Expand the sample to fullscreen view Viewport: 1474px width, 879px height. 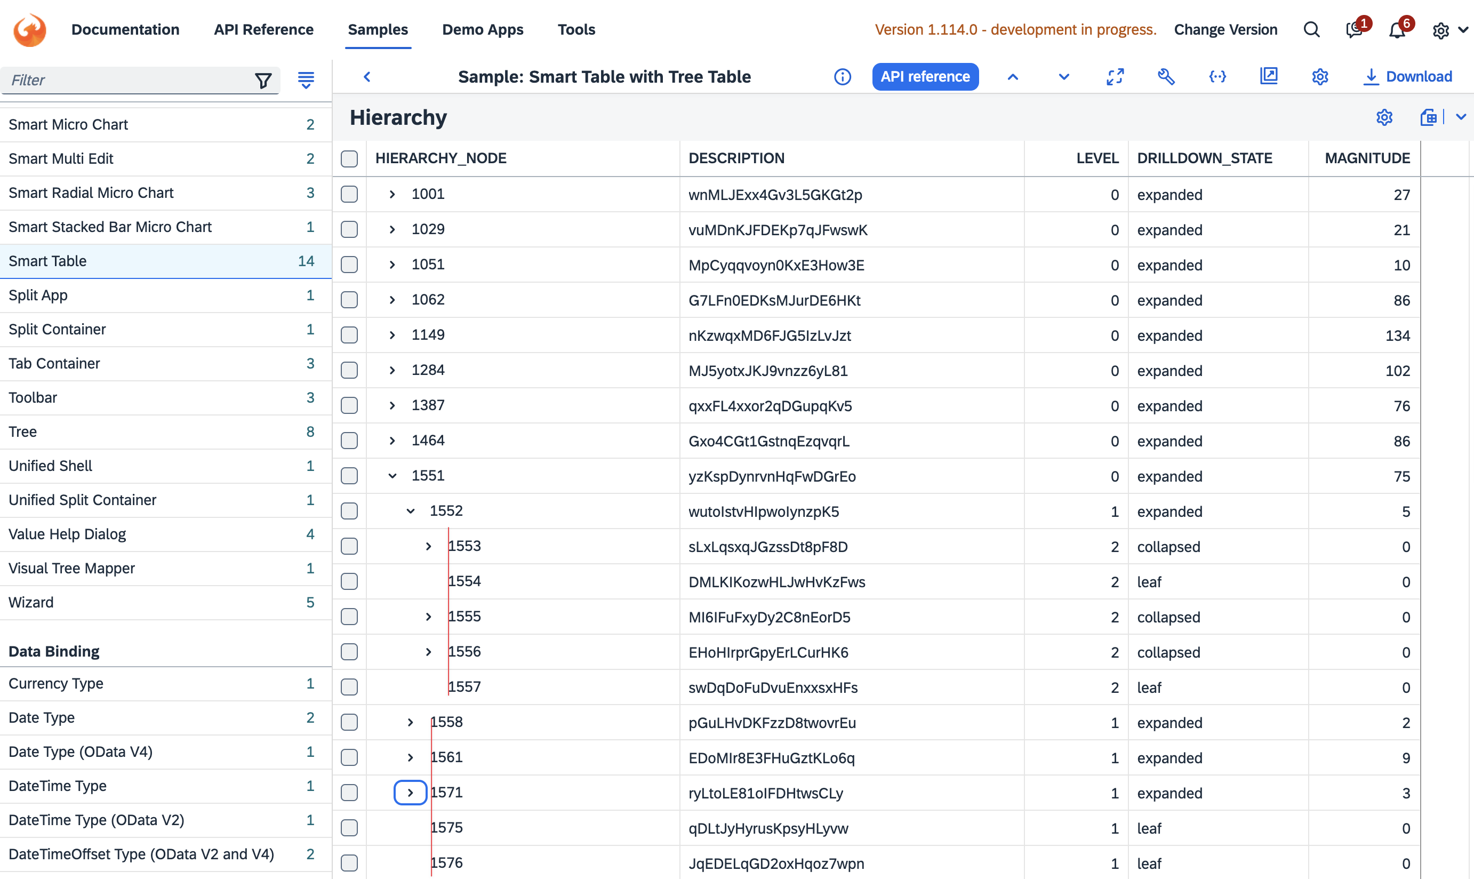tap(1115, 76)
